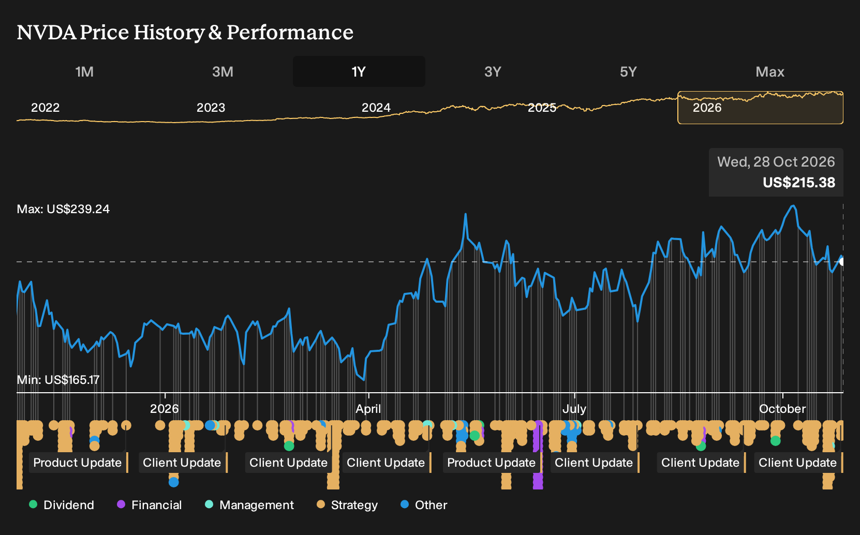The width and height of the screenshot is (860, 535).
Task: Toggle the Dividend legend filter
Action: tap(62, 505)
